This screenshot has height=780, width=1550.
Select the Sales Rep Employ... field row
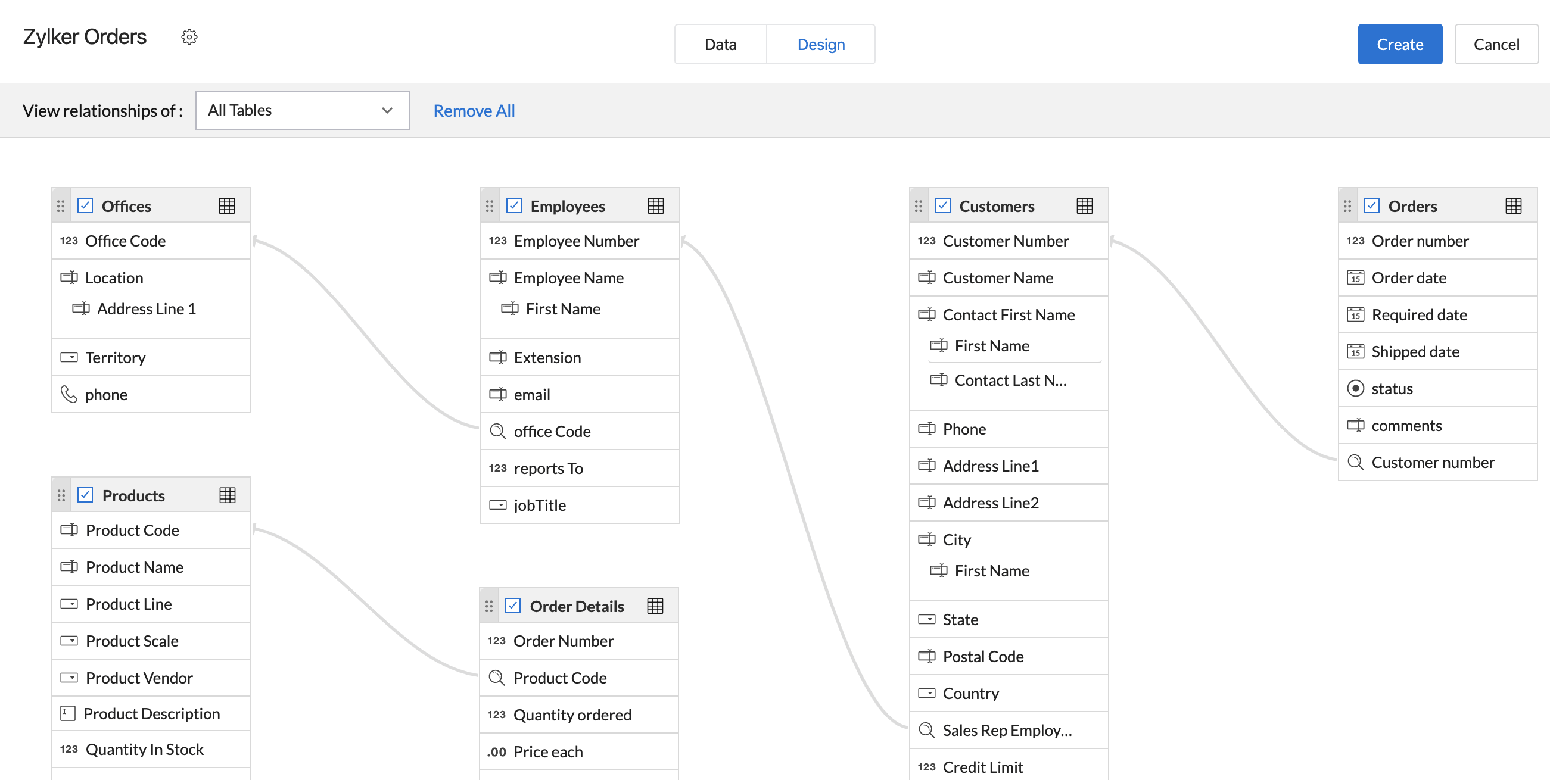pos(1007,730)
